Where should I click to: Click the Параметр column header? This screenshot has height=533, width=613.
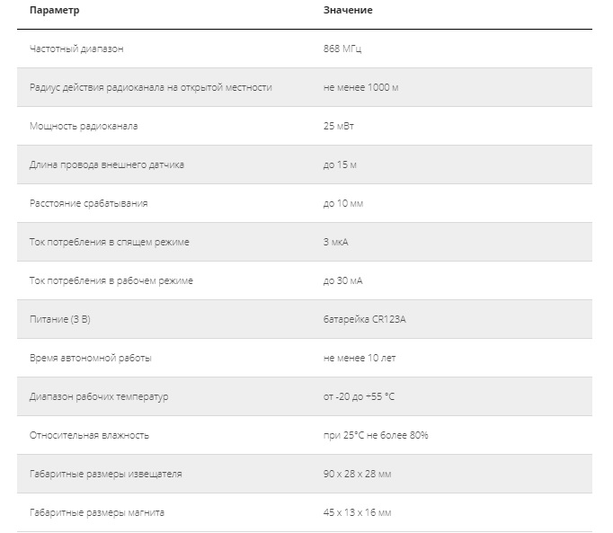(x=54, y=10)
